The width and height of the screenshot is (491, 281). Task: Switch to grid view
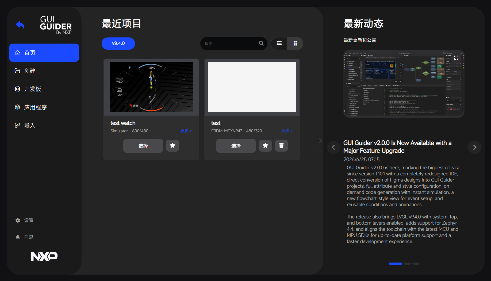click(x=295, y=43)
